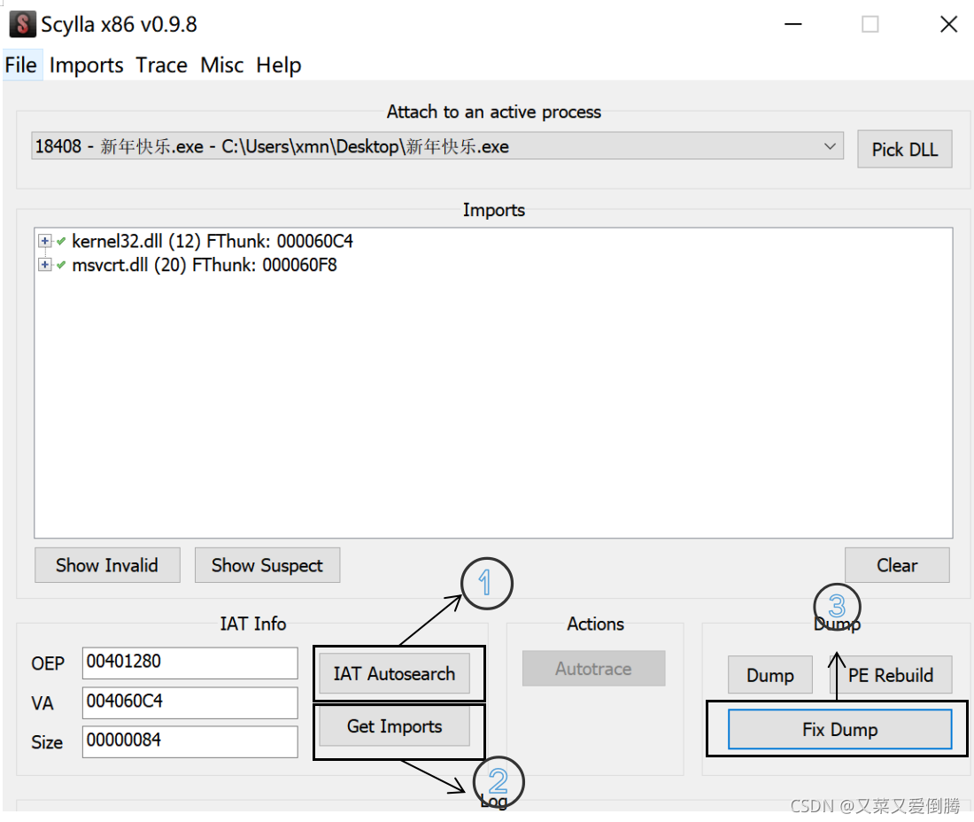Click the Show Invalid button
Viewport: 974px width, 822px height.
coord(107,565)
